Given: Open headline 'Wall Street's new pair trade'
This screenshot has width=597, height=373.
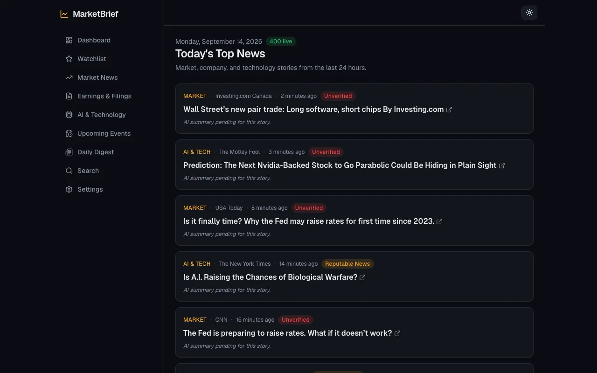Looking at the screenshot, I should point(313,109).
